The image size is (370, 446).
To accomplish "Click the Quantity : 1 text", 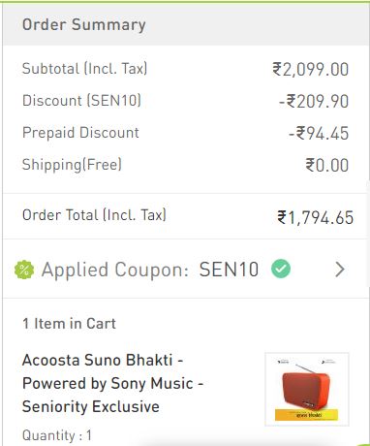I will (x=57, y=435).
